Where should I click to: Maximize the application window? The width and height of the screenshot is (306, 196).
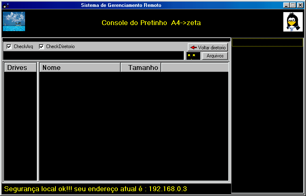(293, 5)
